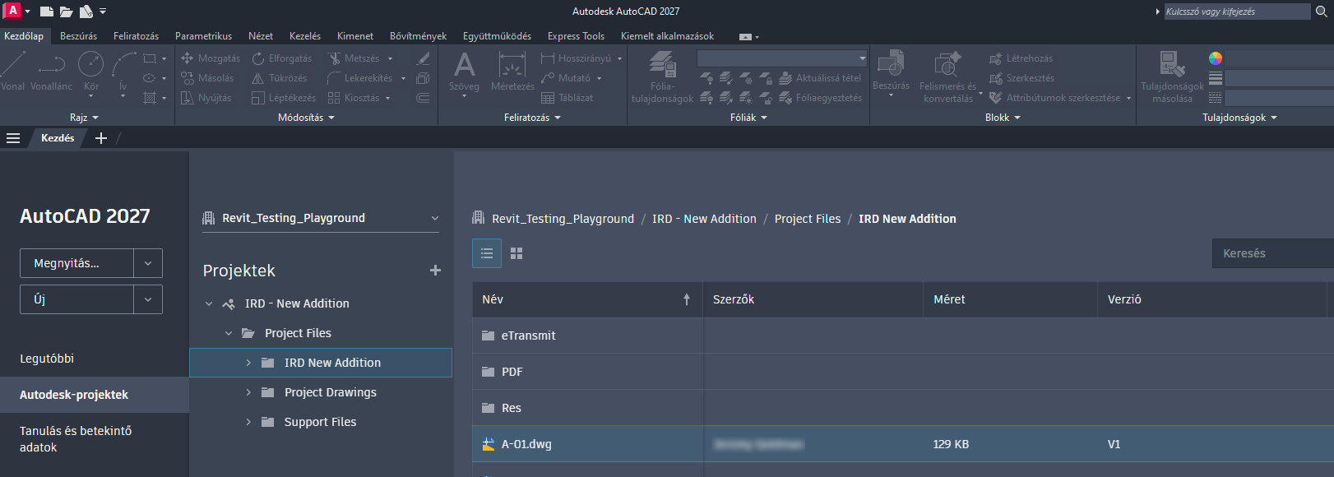The height and width of the screenshot is (477, 1334).
Task: Click the Nyújtás stretch tool
Action: coord(206,98)
